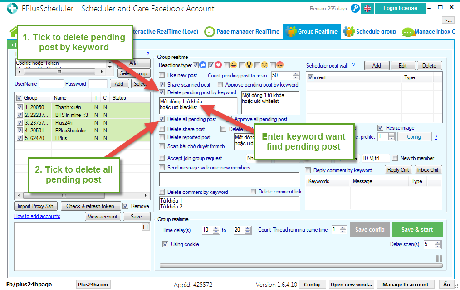Uncheck Resize image option
The width and height of the screenshot is (460, 290).
(x=381, y=127)
